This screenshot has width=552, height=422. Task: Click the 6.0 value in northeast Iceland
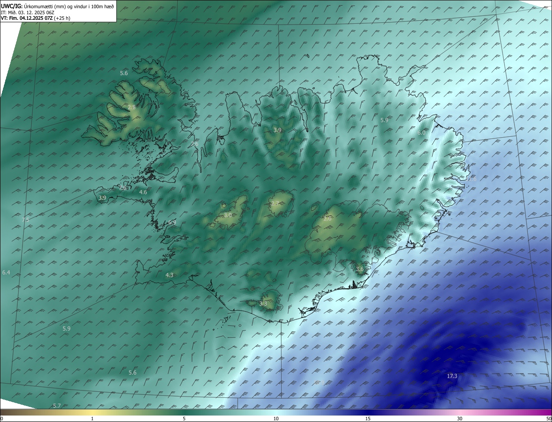click(x=421, y=133)
